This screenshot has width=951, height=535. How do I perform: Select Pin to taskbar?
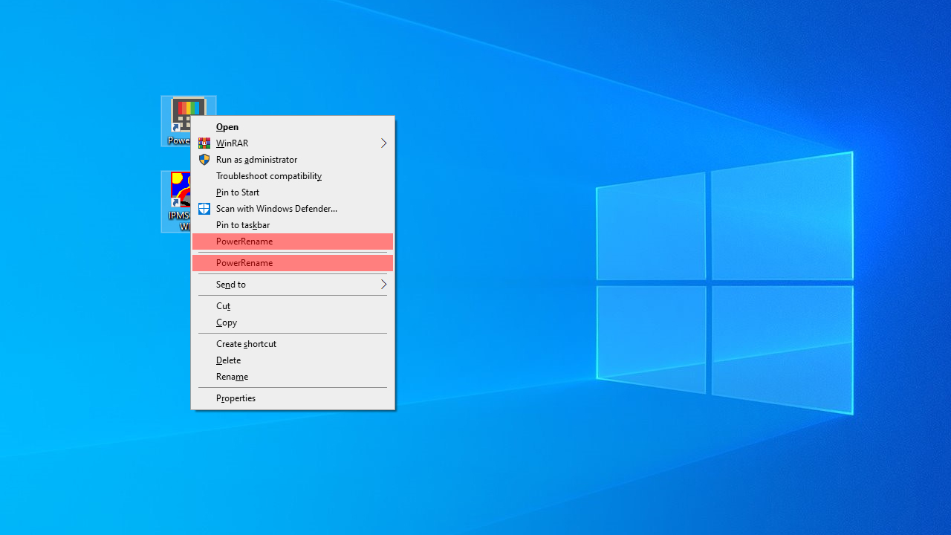coord(293,225)
